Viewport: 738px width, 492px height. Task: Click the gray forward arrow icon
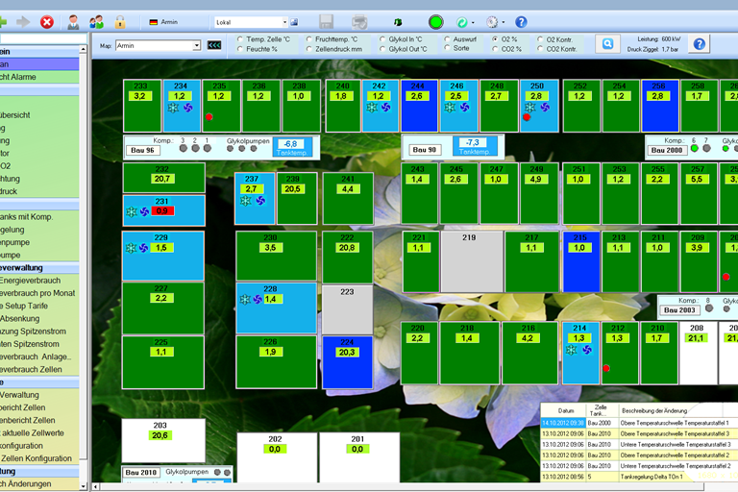click(23, 22)
